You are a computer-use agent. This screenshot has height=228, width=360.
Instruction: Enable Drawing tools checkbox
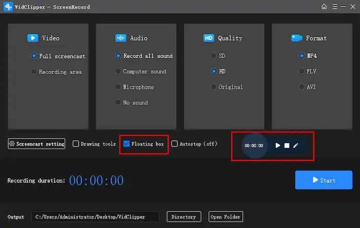pyautogui.click(x=76, y=144)
